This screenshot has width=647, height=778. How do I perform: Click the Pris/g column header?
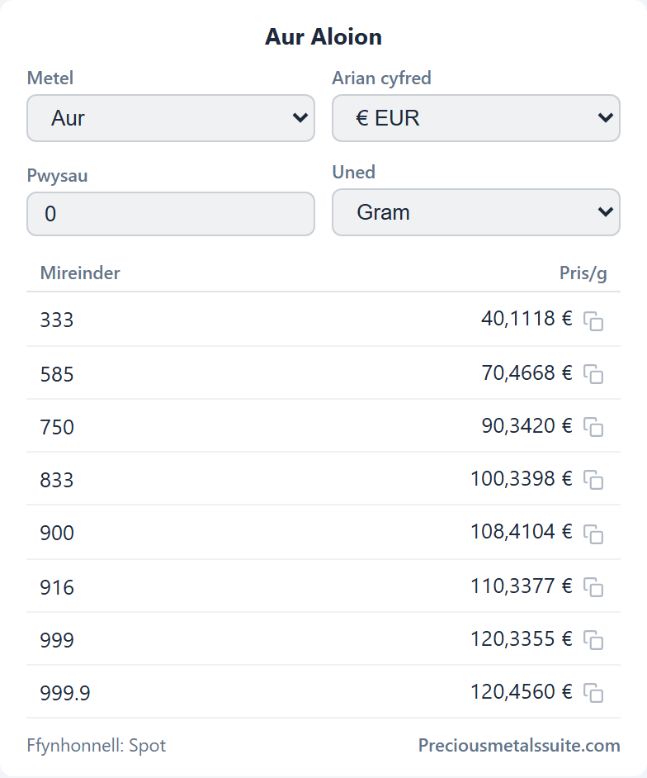click(x=583, y=273)
